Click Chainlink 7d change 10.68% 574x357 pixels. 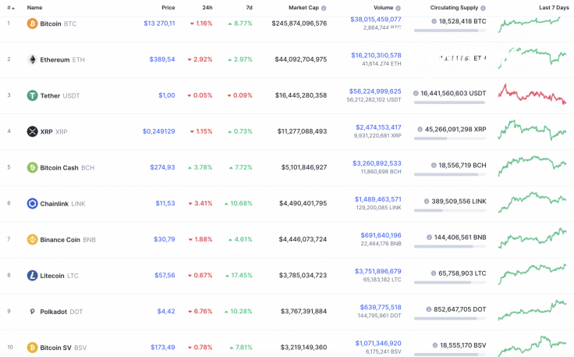[x=239, y=203]
